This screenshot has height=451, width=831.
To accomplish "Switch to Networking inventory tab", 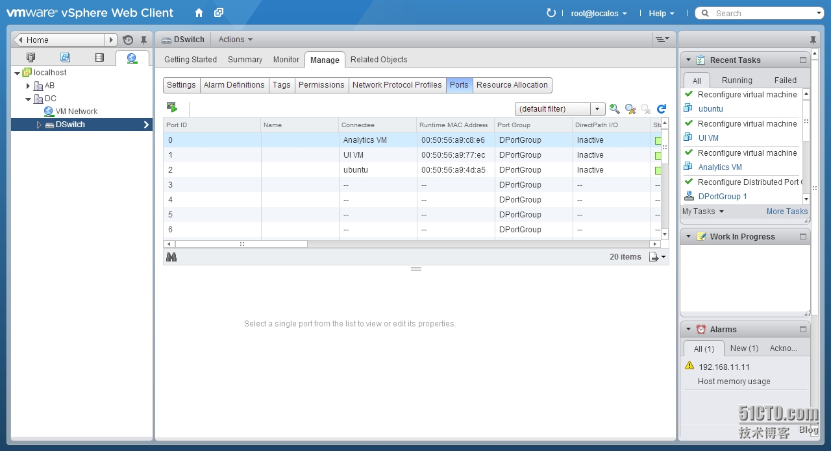I will coord(132,58).
